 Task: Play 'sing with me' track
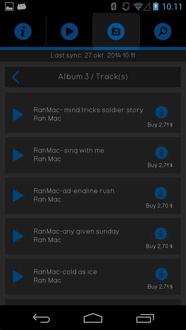[18, 155]
